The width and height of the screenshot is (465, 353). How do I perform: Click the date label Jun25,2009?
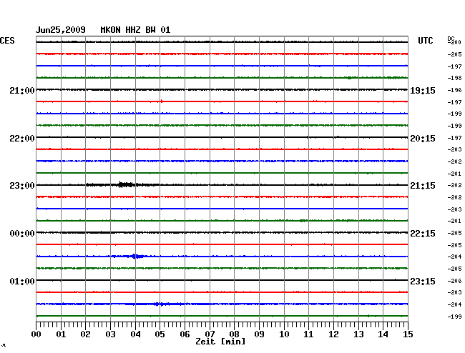coord(61,30)
